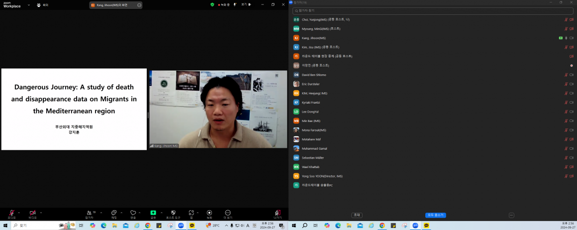This screenshot has width=577, height=230.
Task: Select participant Motahare Mzf
Action: pos(433,139)
